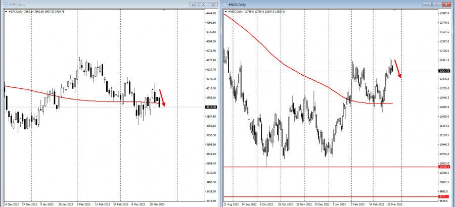The width and height of the screenshot is (455, 207).
Task: Click the 28 Oct 2022 date on NDX axis
Action: coord(286,204)
